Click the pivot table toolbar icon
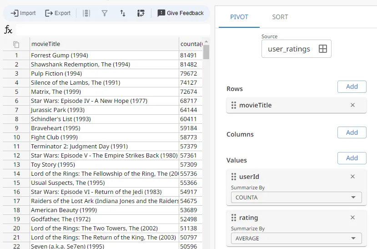The width and height of the screenshot is (377, 249). tap(141, 13)
